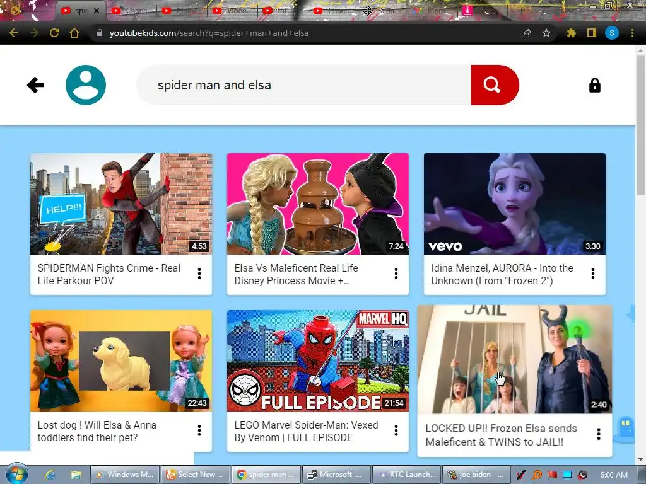Open the Chrome profile 'S' avatar
This screenshot has width=646, height=484.
tap(612, 33)
